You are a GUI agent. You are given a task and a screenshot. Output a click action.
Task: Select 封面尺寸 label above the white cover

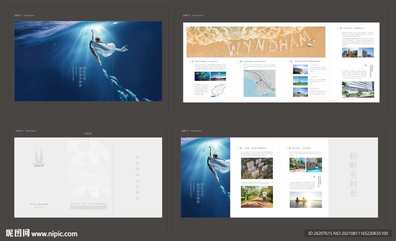point(26,131)
